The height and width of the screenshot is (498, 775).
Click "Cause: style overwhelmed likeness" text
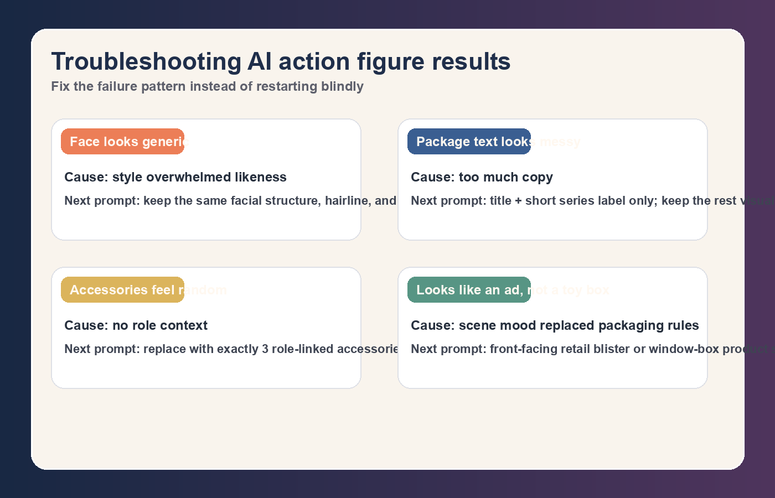pos(175,177)
